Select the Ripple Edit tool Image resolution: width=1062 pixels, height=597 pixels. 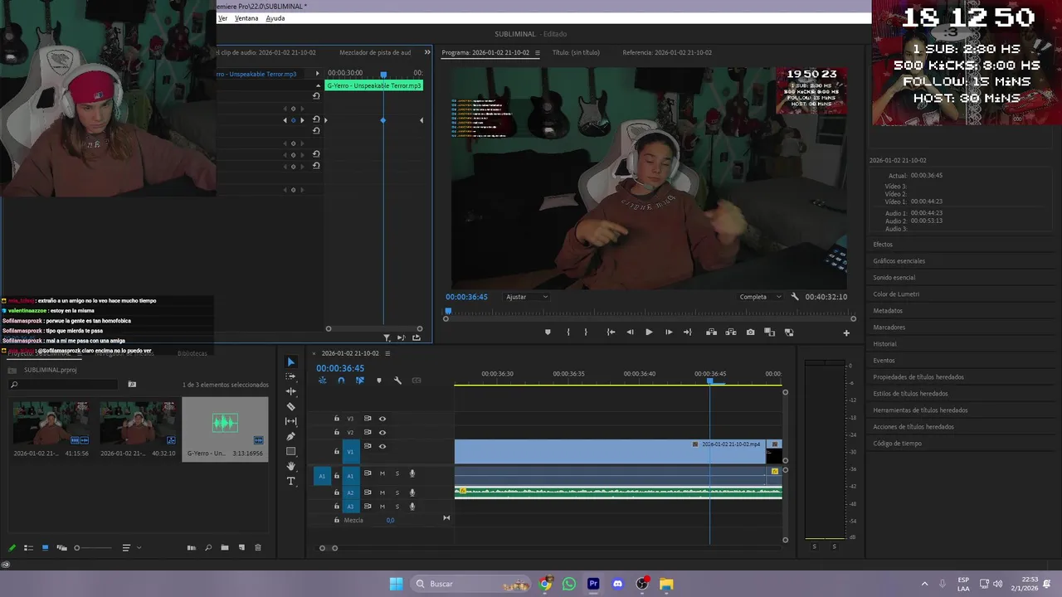(x=290, y=391)
